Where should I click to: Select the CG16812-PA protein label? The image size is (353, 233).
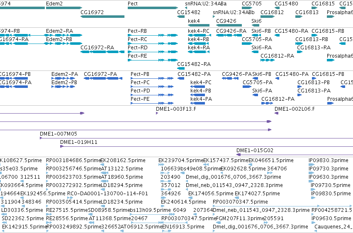coord(278,99)
